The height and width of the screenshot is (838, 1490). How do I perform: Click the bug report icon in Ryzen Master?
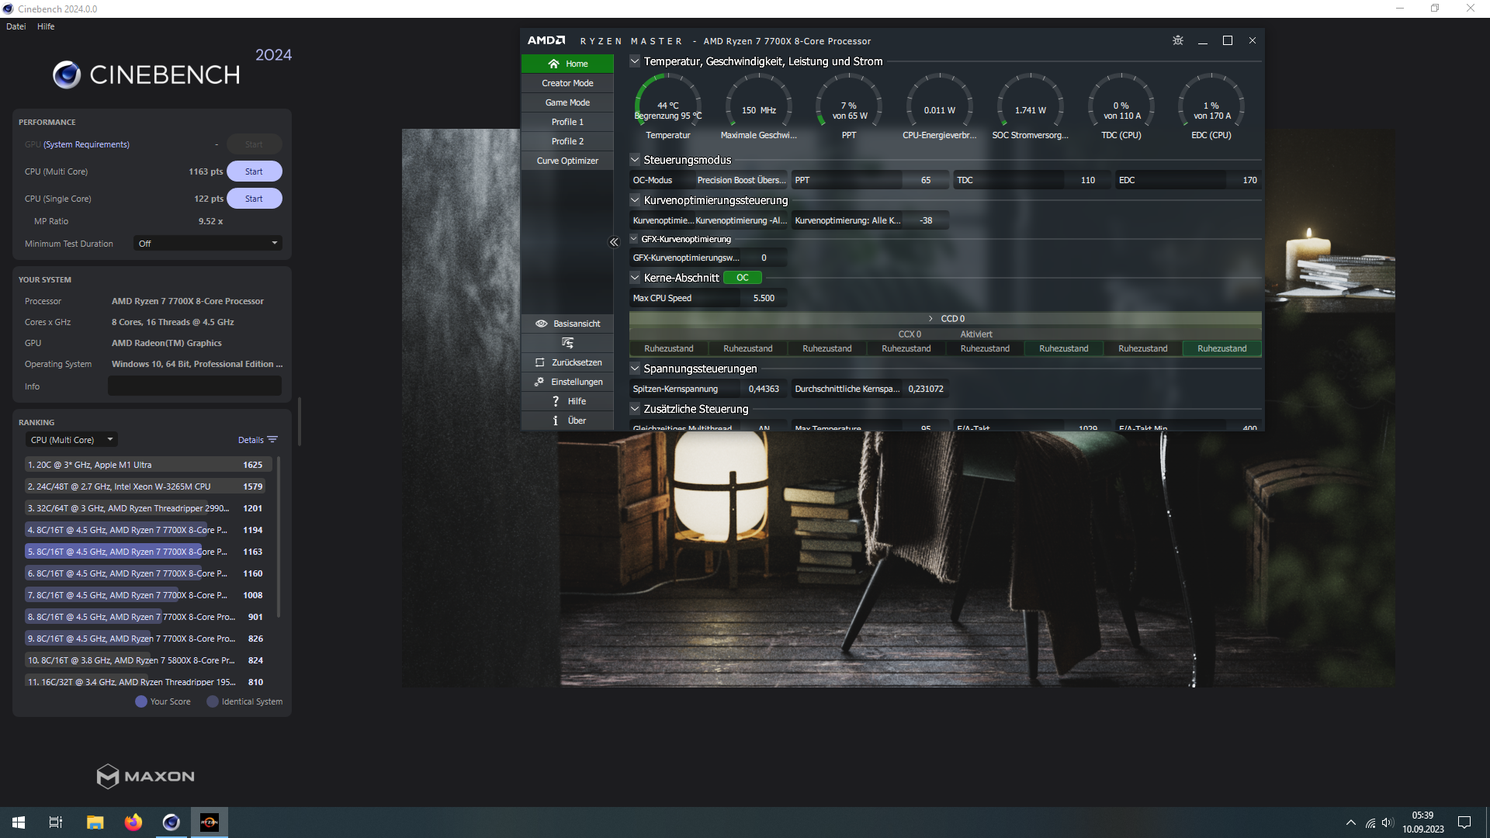(1177, 40)
